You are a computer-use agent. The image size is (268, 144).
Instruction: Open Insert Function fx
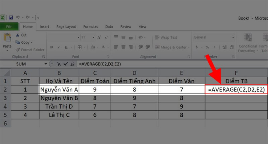[x=72, y=64]
